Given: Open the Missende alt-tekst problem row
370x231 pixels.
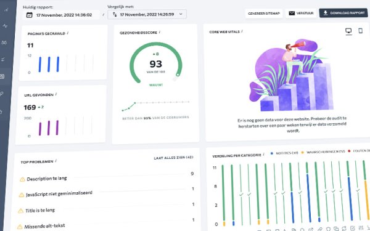Looking at the screenshot, I should click(x=106, y=224).
